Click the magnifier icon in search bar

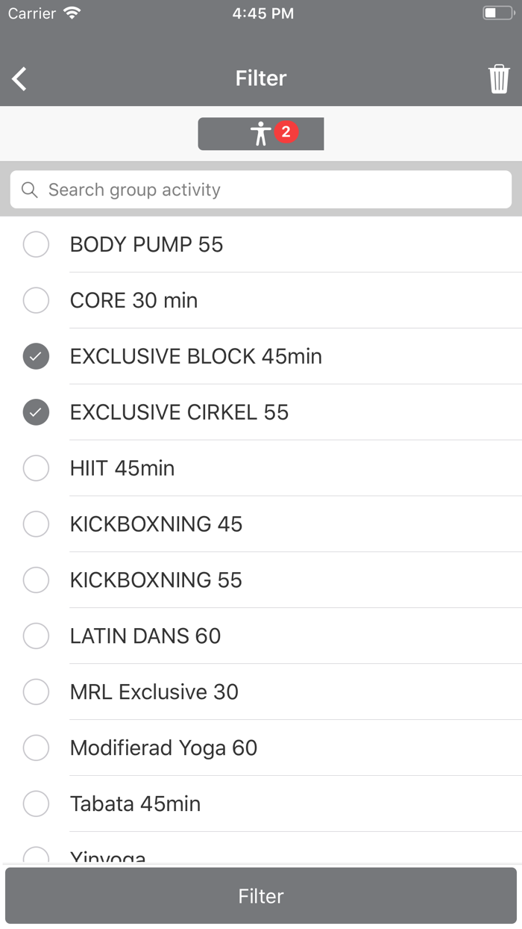(29, 190)
